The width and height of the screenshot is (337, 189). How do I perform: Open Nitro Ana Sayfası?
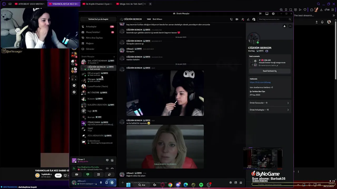coord(98,38)
